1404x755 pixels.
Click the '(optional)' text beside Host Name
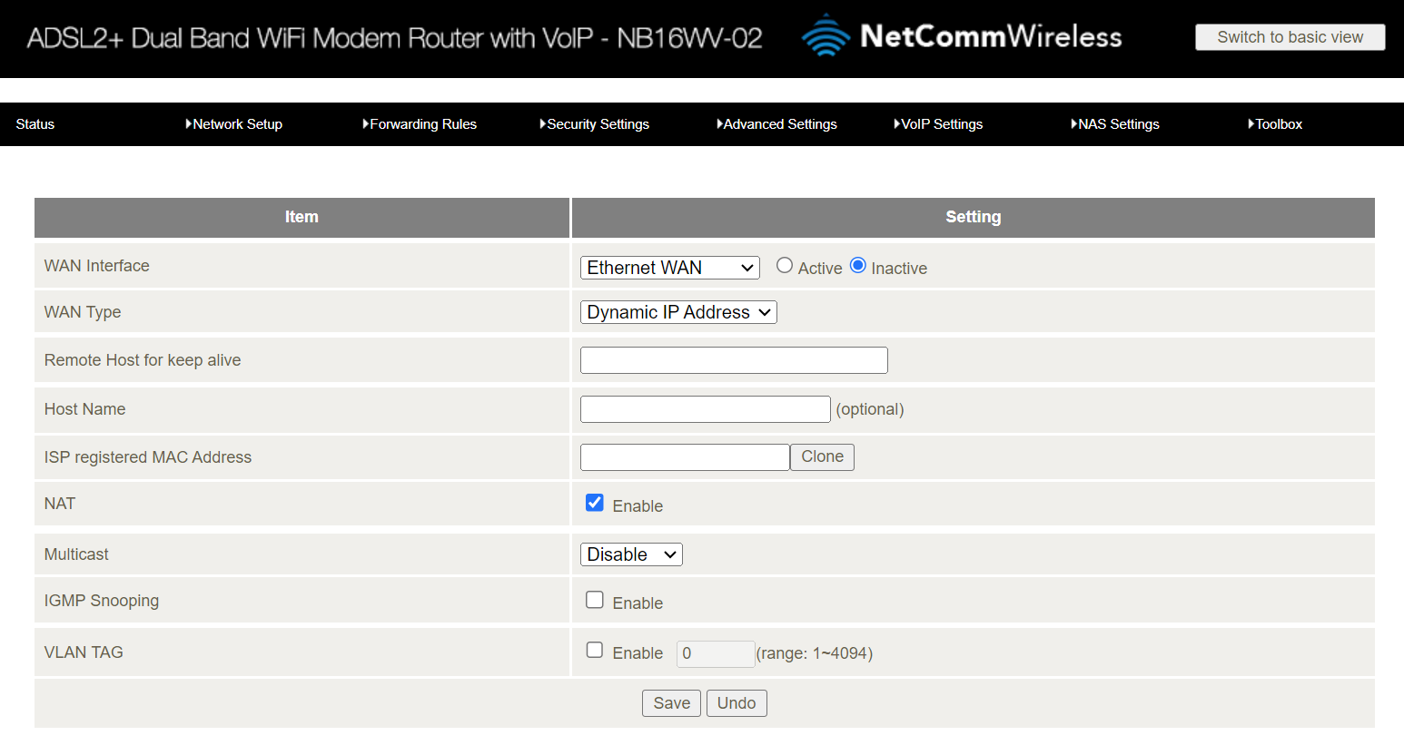click(870, 409)
